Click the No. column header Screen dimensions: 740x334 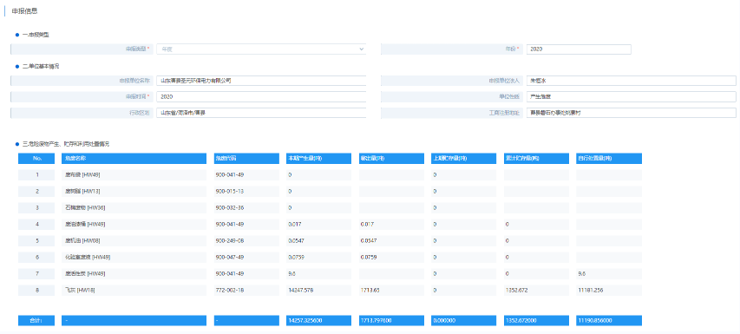36,159
